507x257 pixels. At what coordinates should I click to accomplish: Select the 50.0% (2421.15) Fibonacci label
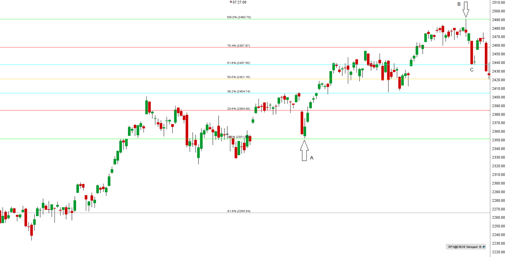point(238,77)
